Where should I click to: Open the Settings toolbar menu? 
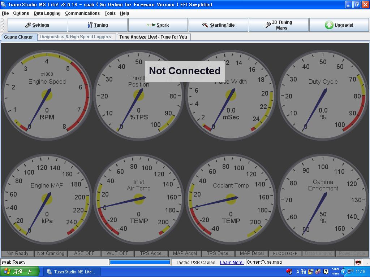pos(37,25)
